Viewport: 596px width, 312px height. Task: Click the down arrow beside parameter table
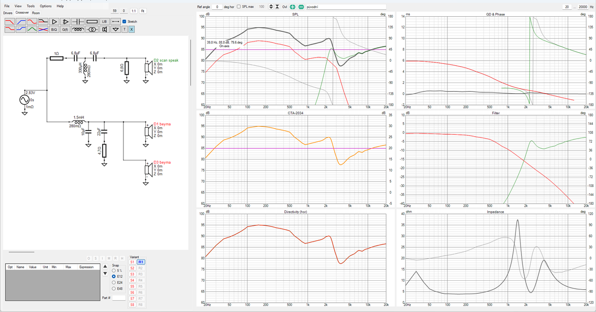pyautogui.click(x=105, y=273)
